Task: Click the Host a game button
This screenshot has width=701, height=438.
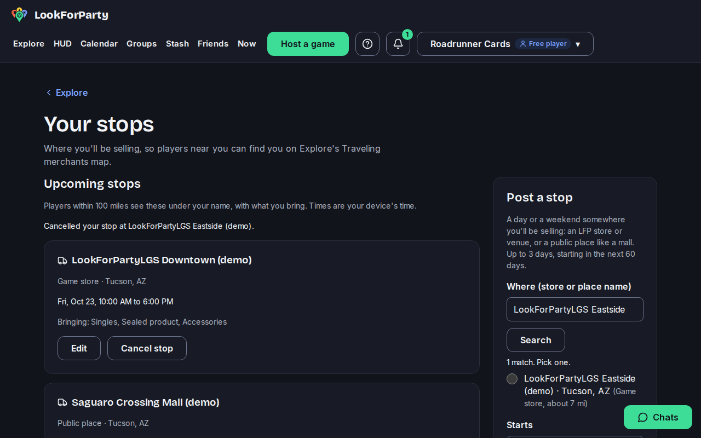Action: coord(308,44)
